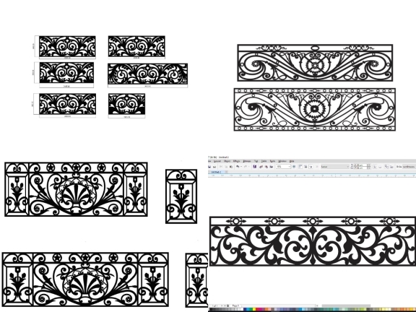
Task: Toggle the show grid icon
Action: [305, 167]
